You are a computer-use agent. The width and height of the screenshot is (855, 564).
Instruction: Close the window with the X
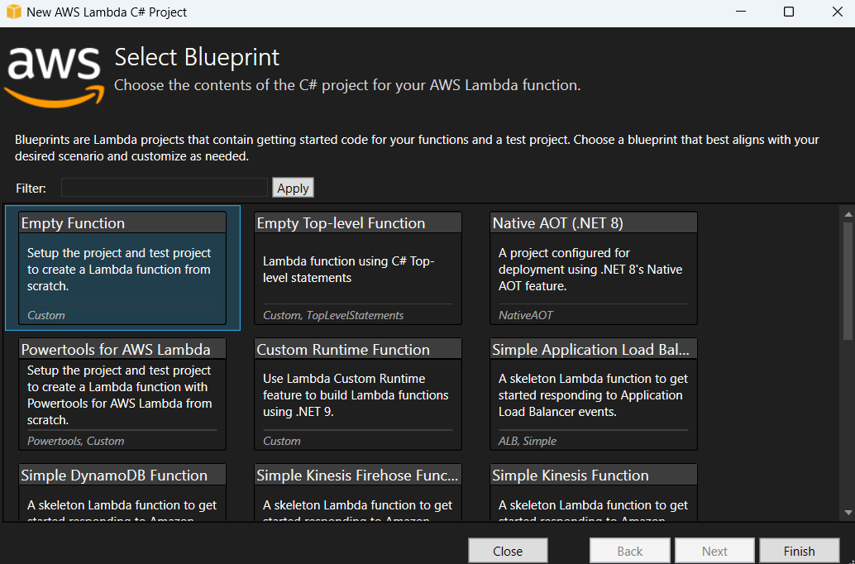[838, 12]
